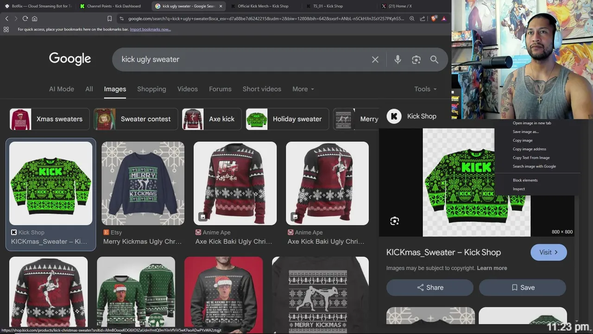Clear search text with X icon

(375, 59)
